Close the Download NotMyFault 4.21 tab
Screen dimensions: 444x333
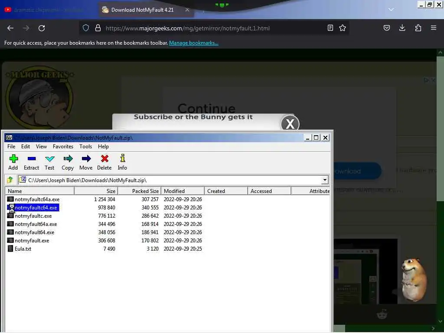pyautogui.click(x=187, y=10)
